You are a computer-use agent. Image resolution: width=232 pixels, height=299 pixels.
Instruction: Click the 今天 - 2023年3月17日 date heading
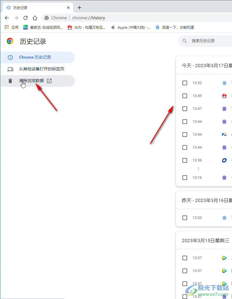coord(207,66)
